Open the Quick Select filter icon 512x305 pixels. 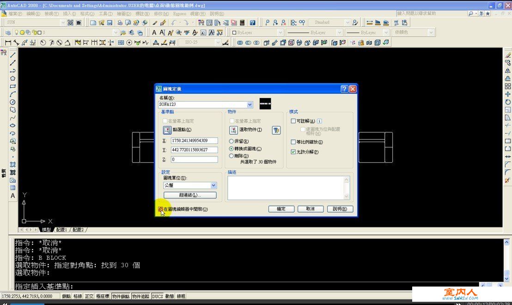[x=276, y=130]
